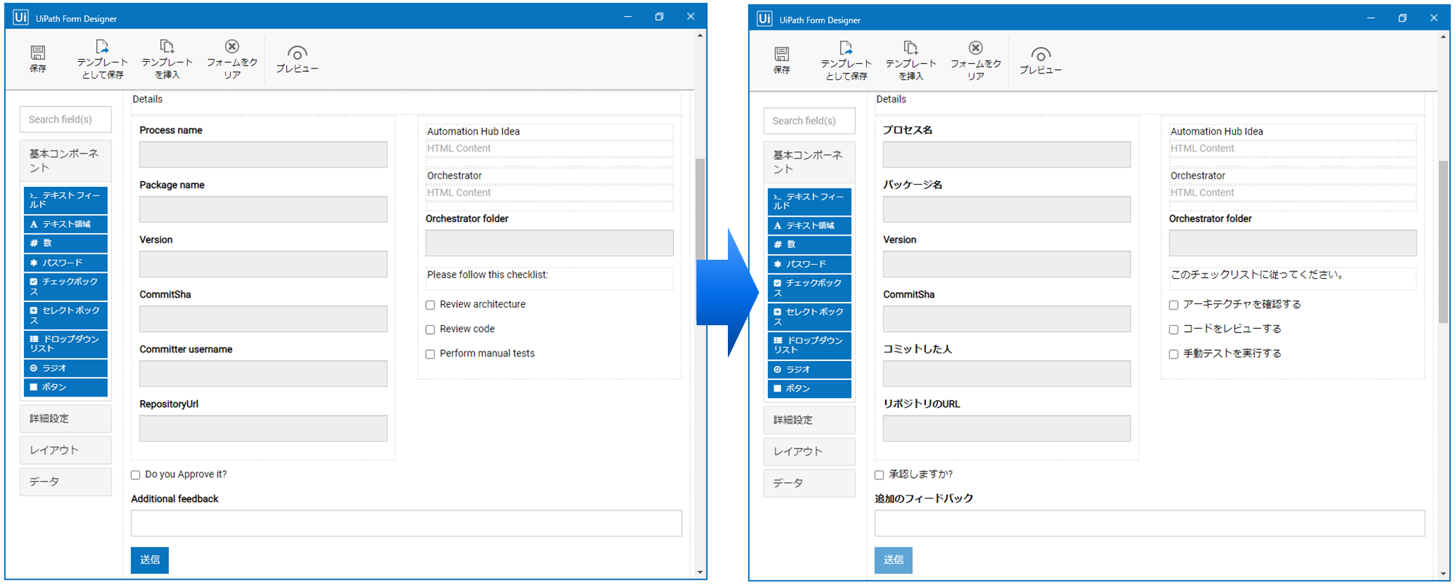The height and width of the screenshot is (585, 1455).
Task: Collapse 基本コンポーネント section in Japanese-form window
Action: (809, 162)
